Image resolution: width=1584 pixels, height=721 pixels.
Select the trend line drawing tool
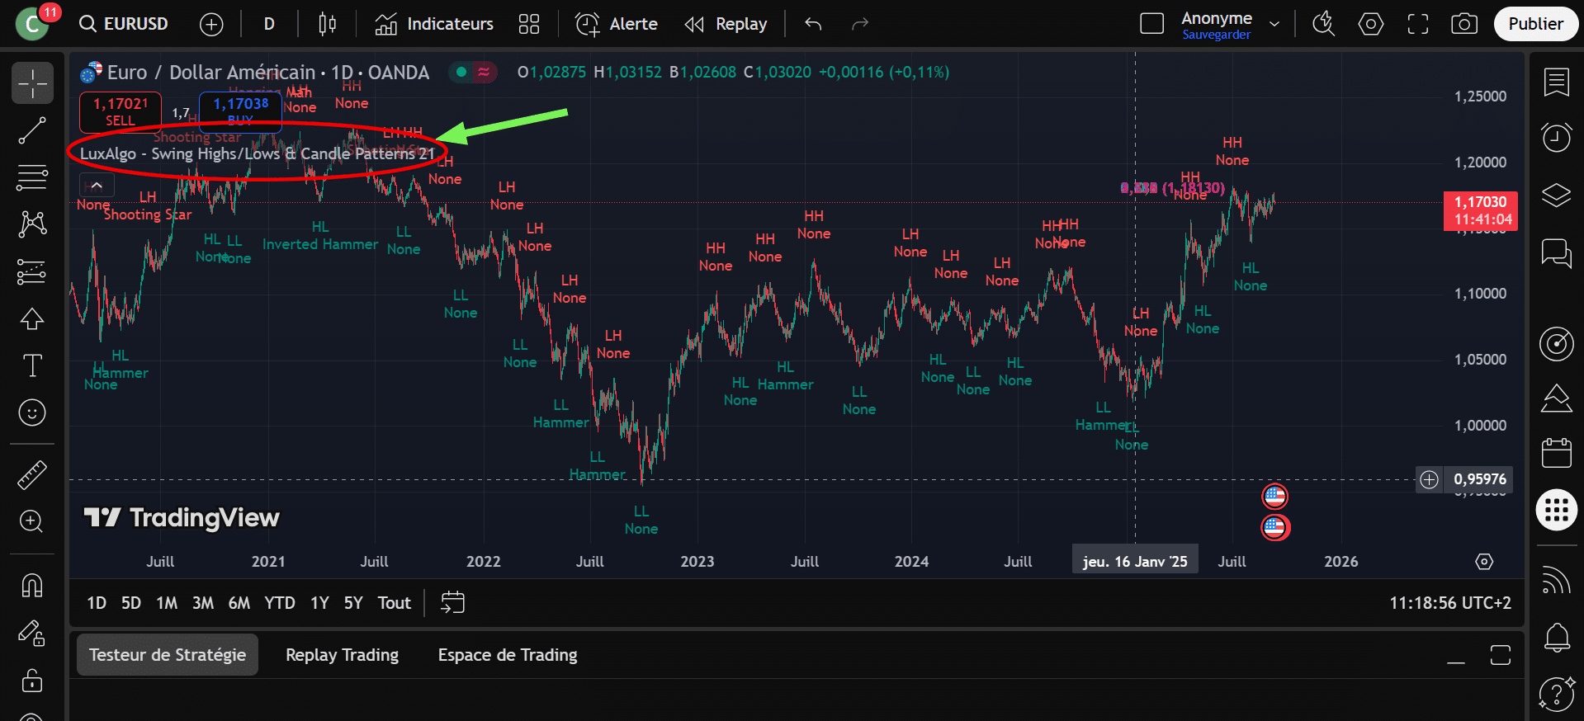point(32,130)
